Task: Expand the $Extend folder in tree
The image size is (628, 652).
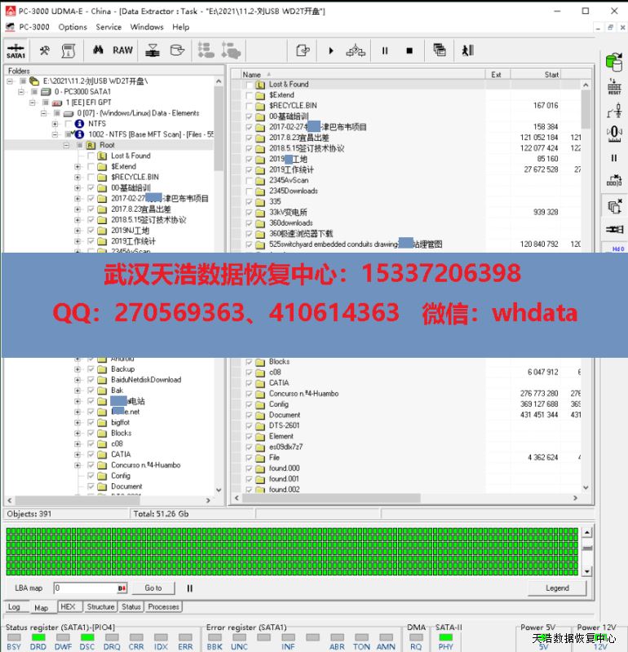Action: [x=78, y=166]
